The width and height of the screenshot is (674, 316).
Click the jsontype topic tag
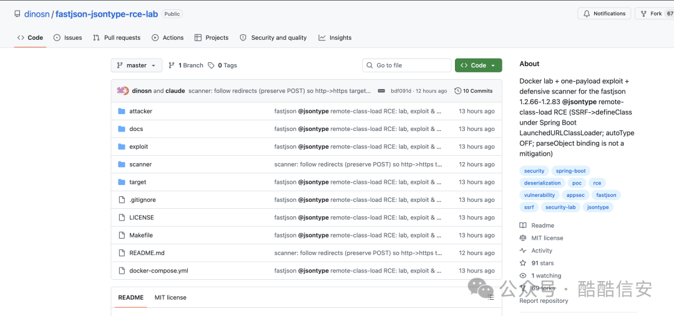click(x=598, y=207)
